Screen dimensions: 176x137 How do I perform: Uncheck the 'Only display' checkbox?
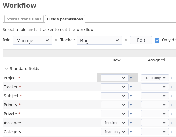(x=157, y=40)
